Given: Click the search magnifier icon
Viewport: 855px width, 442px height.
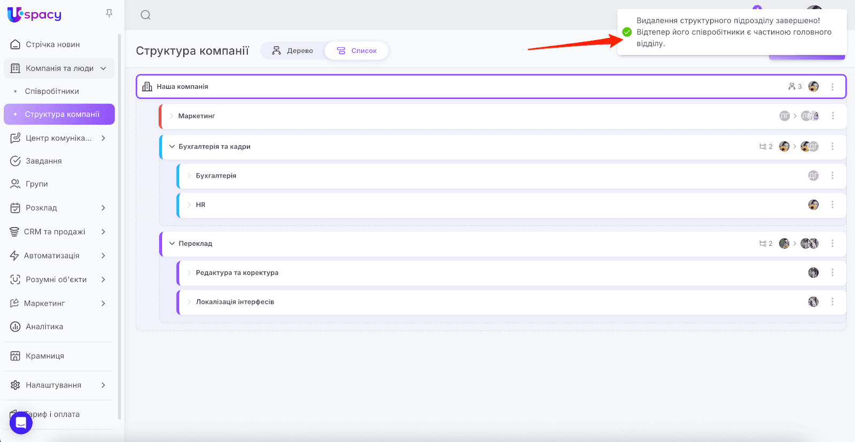Looking at the screenshot, I should (x=145, y=15).
